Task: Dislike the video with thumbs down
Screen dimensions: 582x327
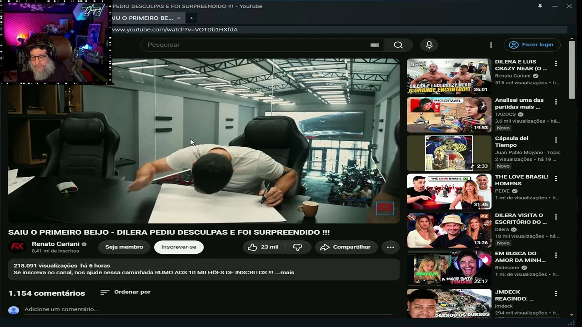Action: click(x=297, y=247)
